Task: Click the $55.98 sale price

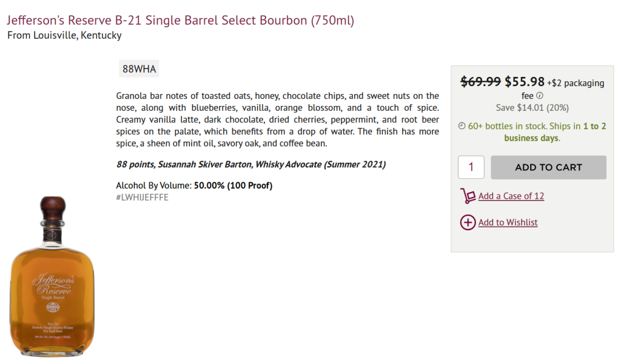Action: [525, 82]
